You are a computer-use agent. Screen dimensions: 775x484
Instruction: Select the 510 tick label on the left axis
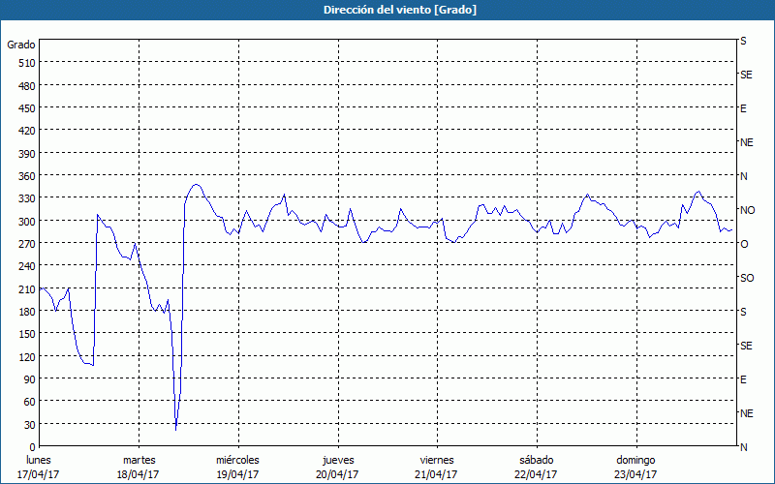point(27,63)
